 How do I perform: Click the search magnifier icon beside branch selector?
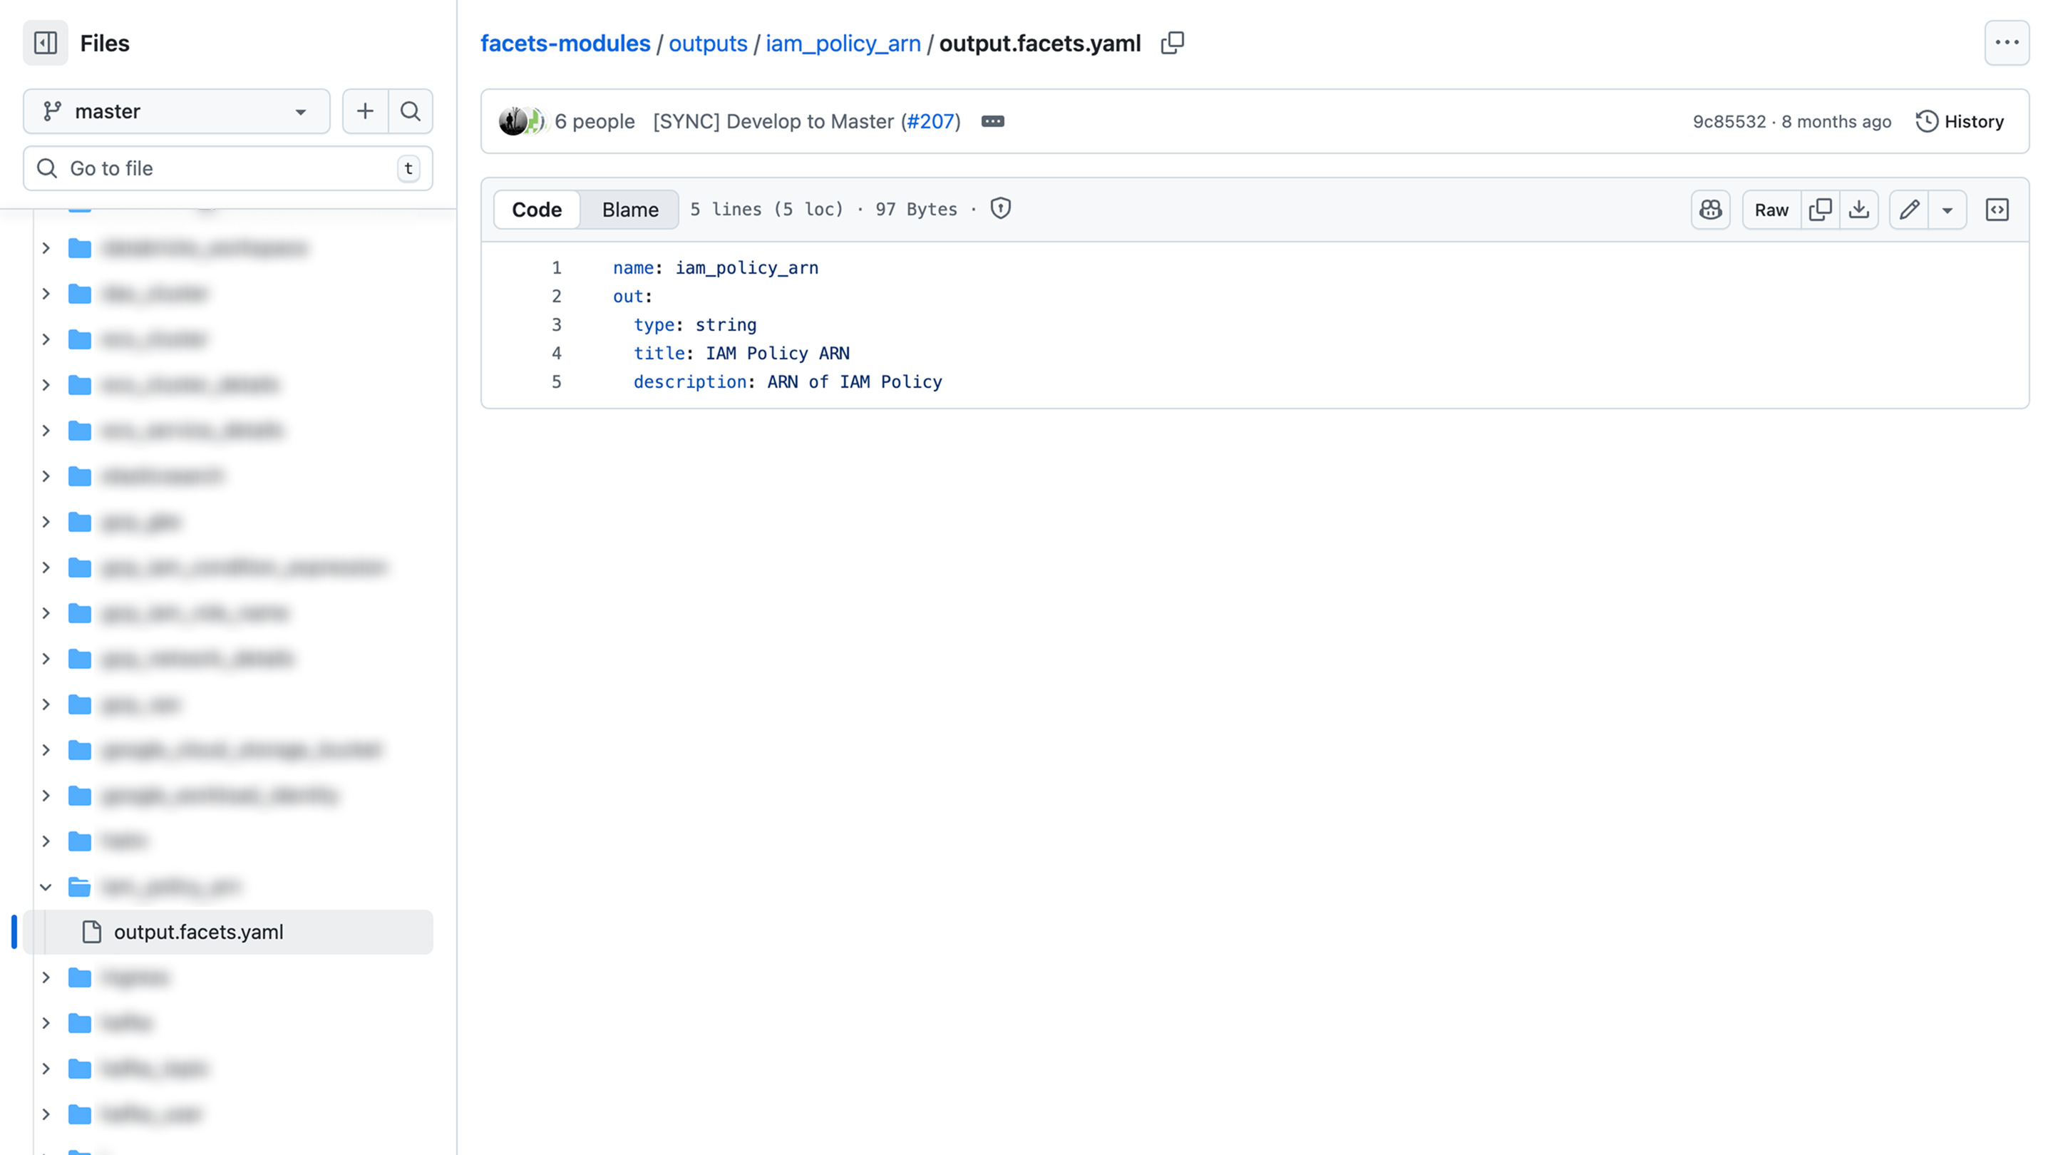(x=411, y=111)
